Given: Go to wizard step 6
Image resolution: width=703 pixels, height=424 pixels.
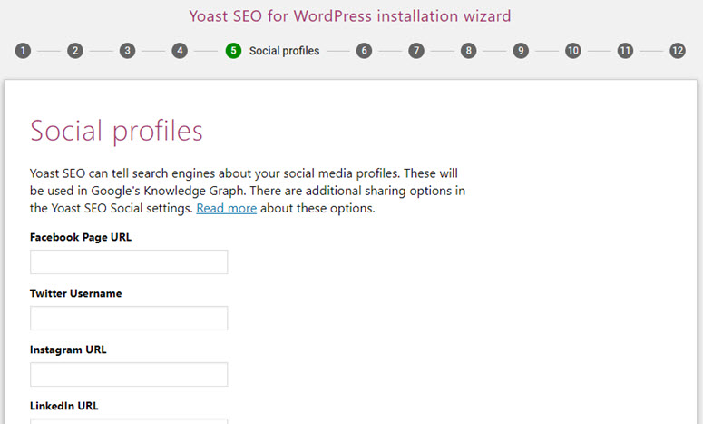Looking at the screenshot, I should coord(364,51).
